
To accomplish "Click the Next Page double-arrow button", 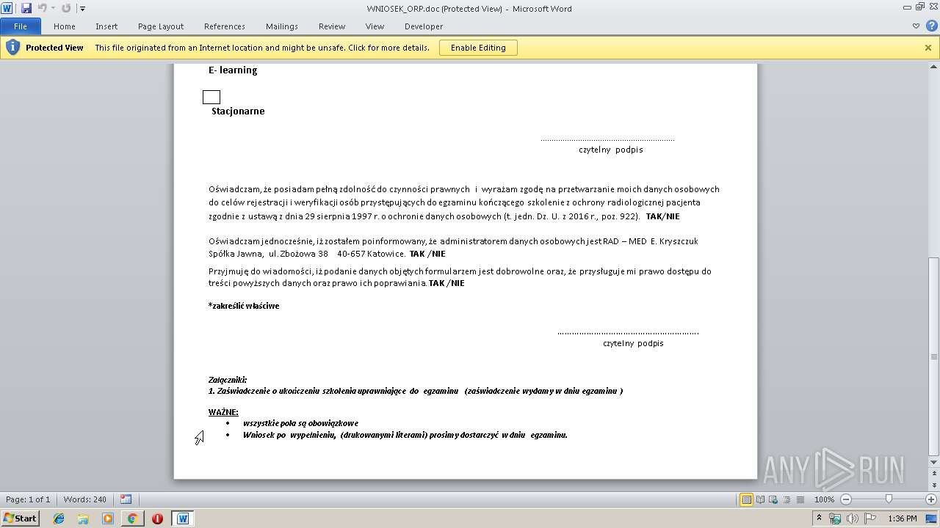I will click(933, 485).
